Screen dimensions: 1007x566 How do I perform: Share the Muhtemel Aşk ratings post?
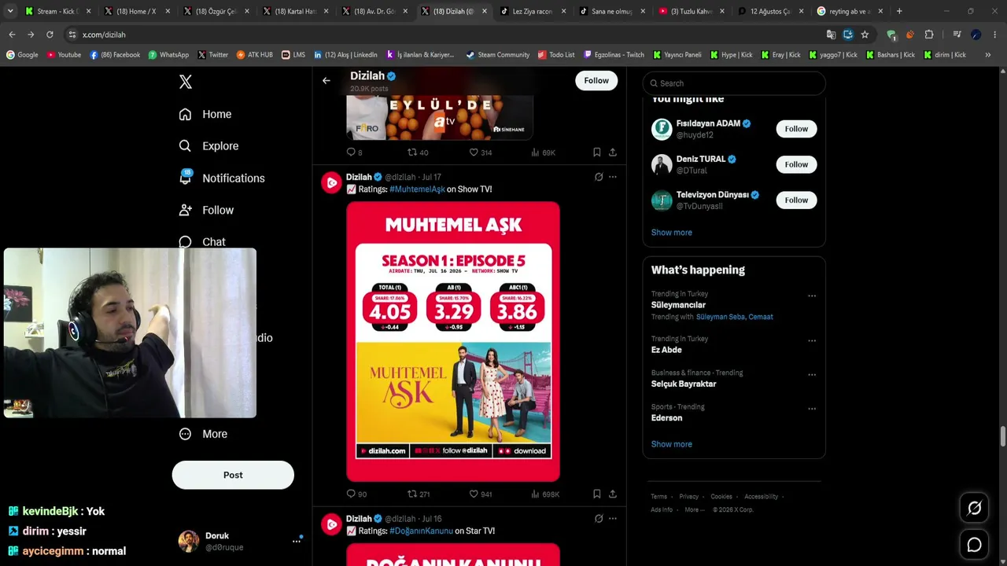click(612, 494)
